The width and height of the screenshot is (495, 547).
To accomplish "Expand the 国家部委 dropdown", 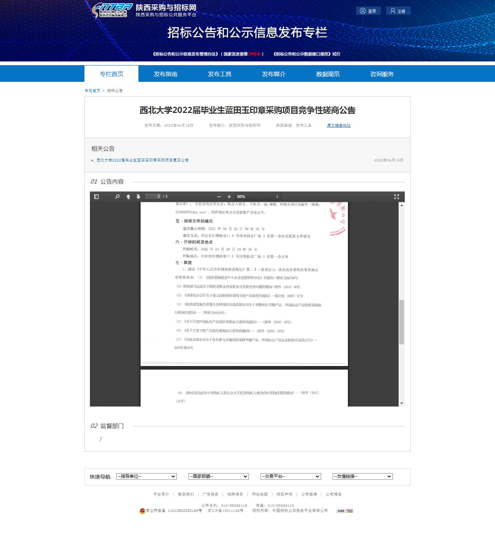I will click(x=219, y=476).
